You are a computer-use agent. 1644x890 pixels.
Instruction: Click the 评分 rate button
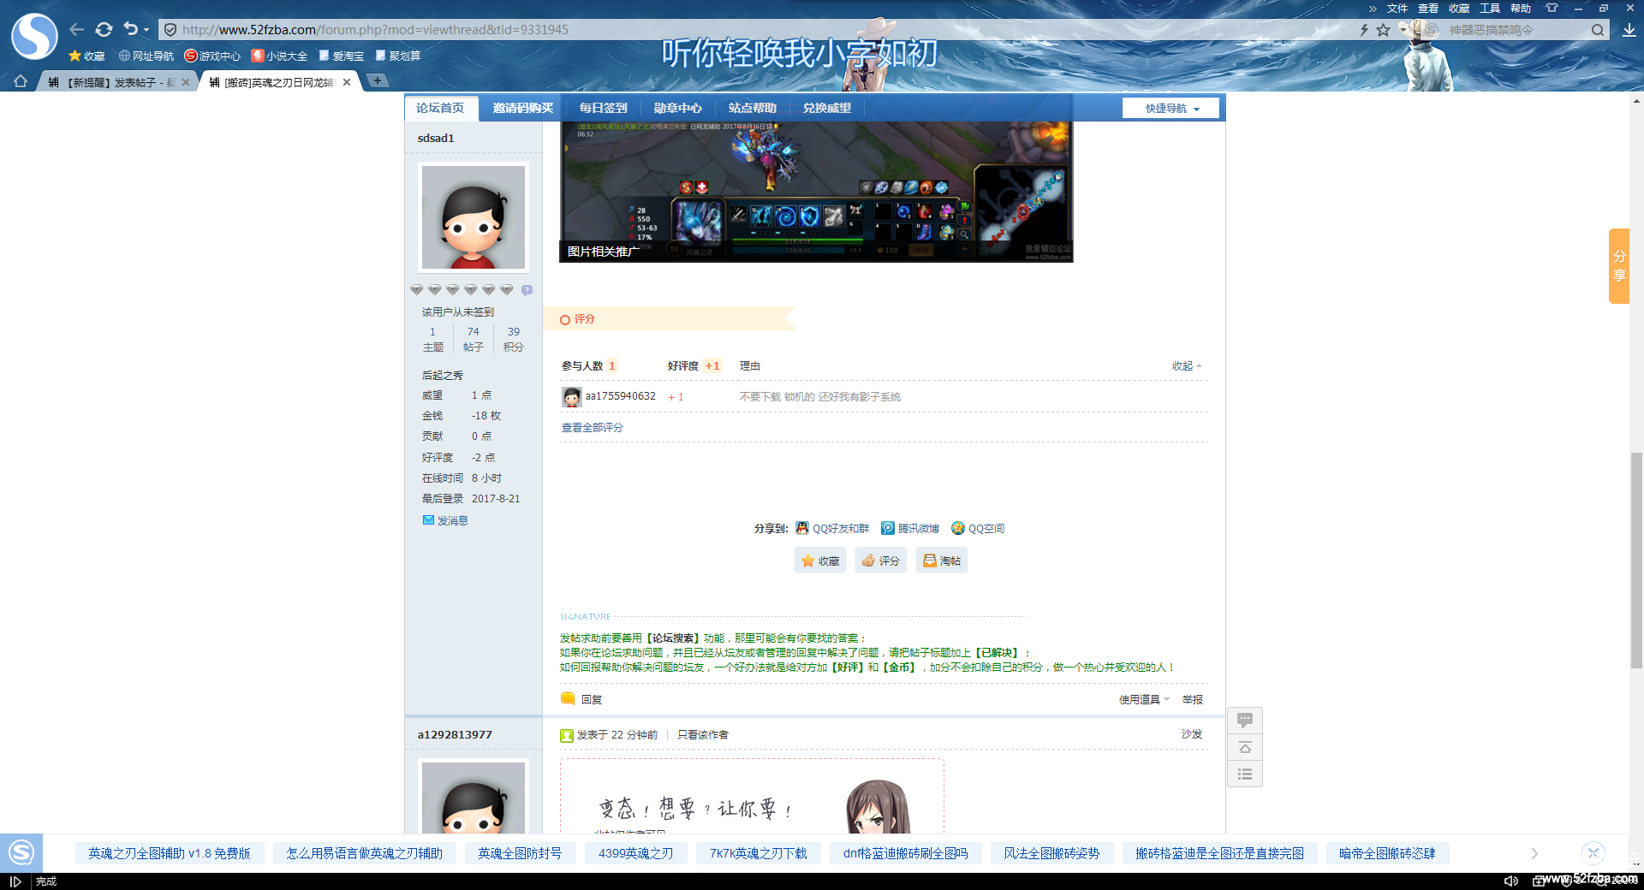tap(881, 561)
